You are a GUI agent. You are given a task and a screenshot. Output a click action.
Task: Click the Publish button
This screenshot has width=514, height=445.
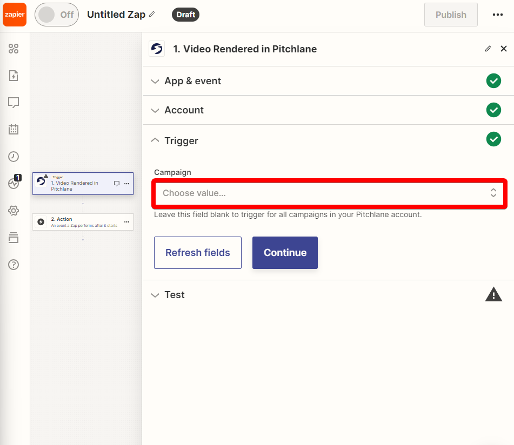(x=451, y=15)
